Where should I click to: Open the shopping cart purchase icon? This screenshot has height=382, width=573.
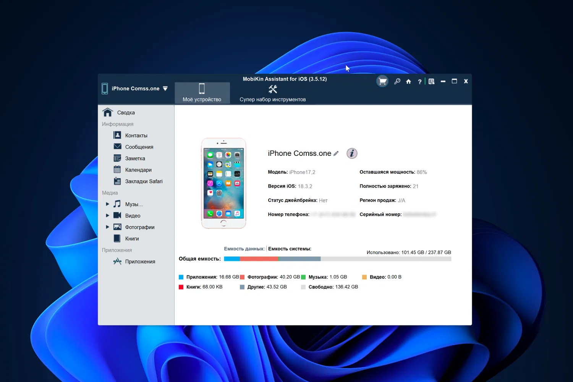[x=382, y=81]
